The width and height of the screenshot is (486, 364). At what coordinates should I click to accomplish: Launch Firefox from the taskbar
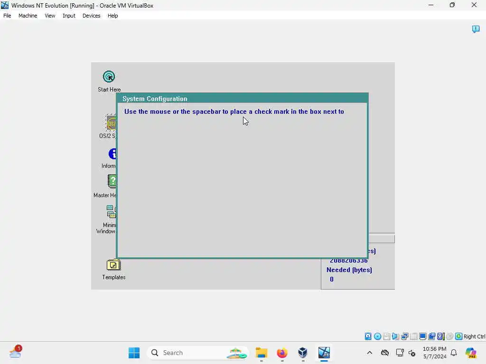tap(282, 353)
